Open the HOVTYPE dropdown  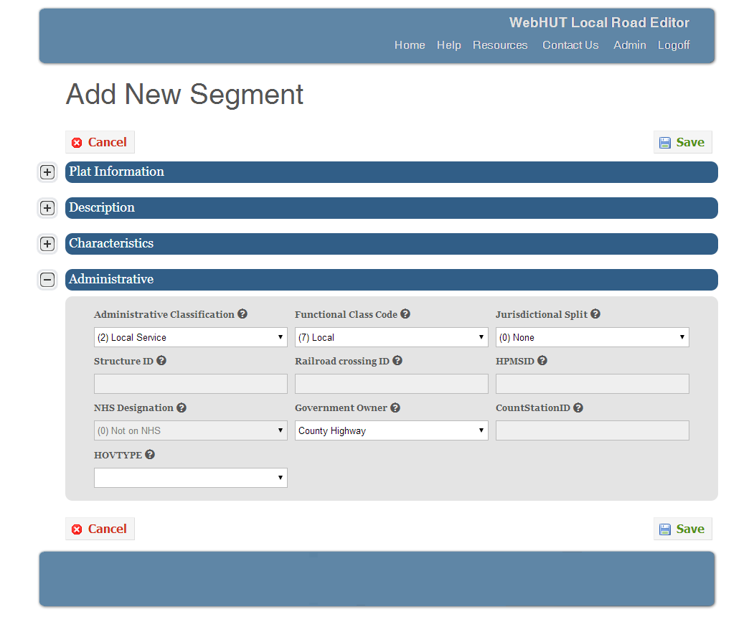click(190, 478)
